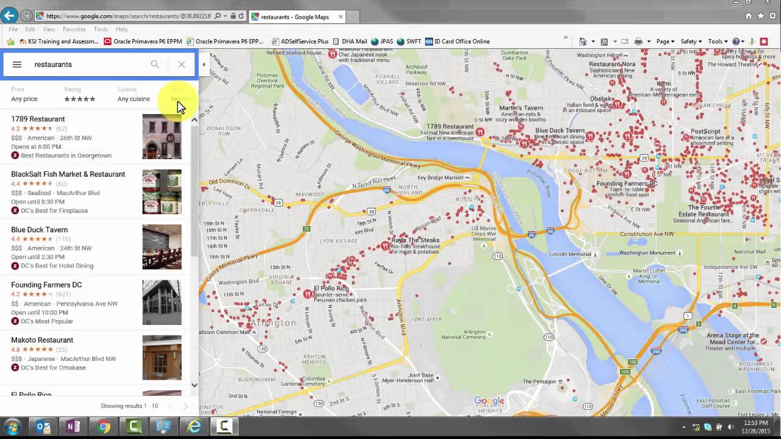Click the Makoto Restaurant photo thumbnail
Viewport: 781px width, 439px height.
(162, 357)
